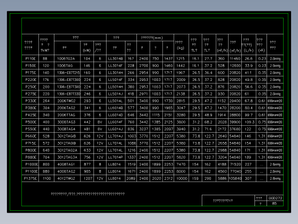Select engine model 1006TG2A
Image resolution: width=298 pixels, height=224 pixels.
point(66,59)
